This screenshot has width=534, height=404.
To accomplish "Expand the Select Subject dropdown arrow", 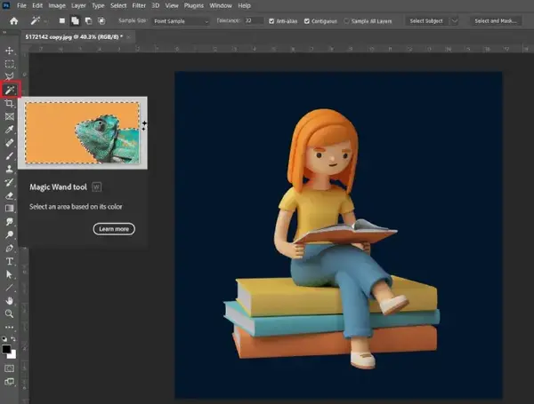I will 455,21.
